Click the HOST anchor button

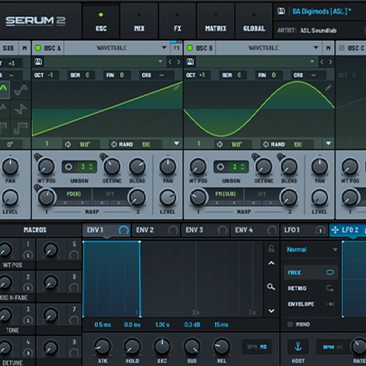(x=298, y=346)
